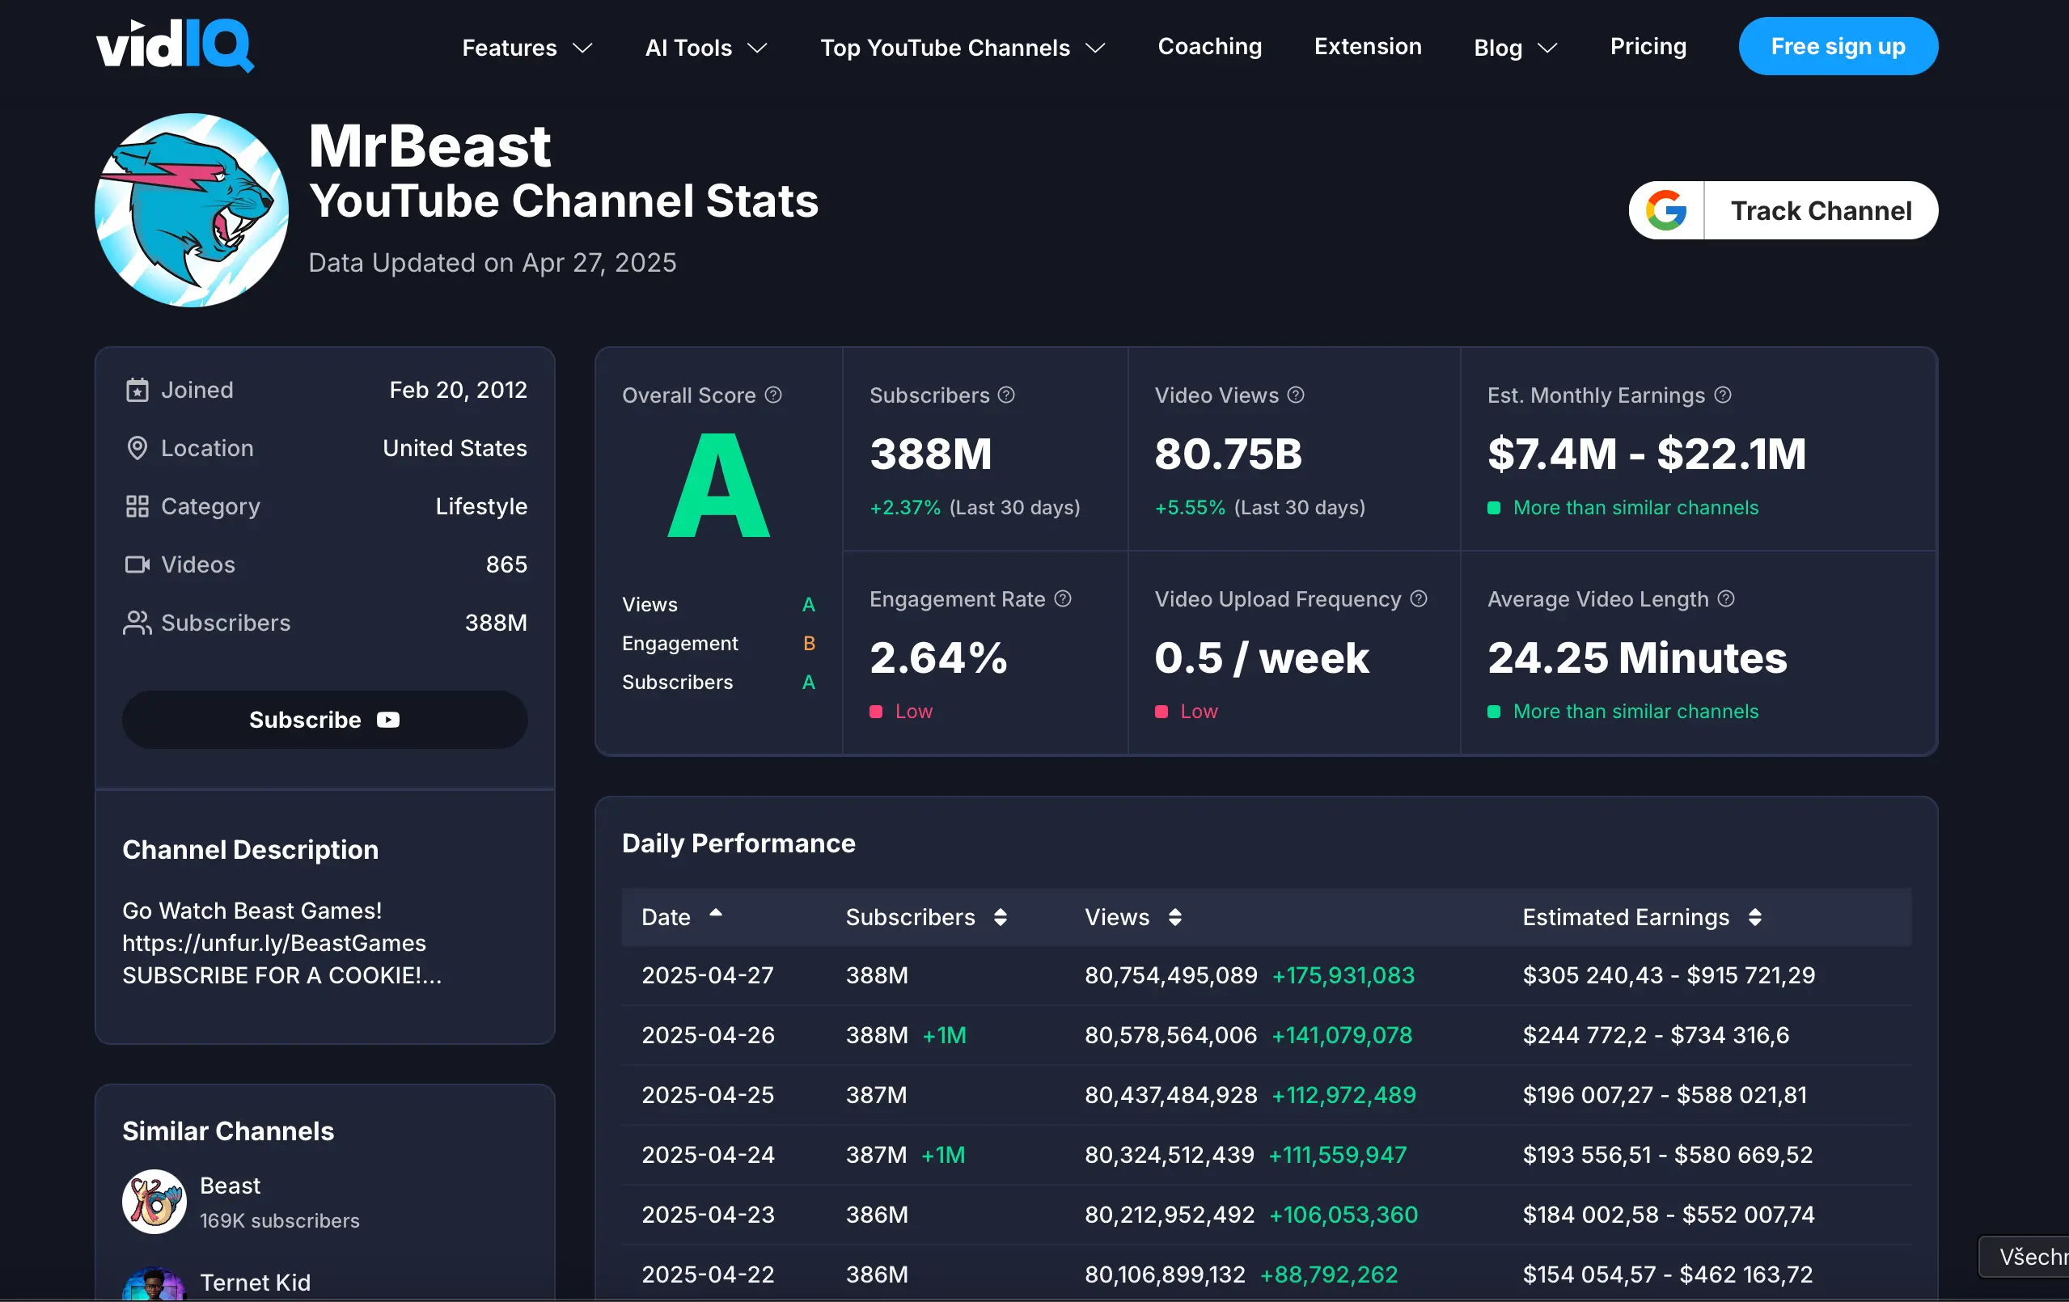Open the Est. Monthly Earnings info icon
This screenshot has width=2069, height=1302.
(x=1723, y=395)
